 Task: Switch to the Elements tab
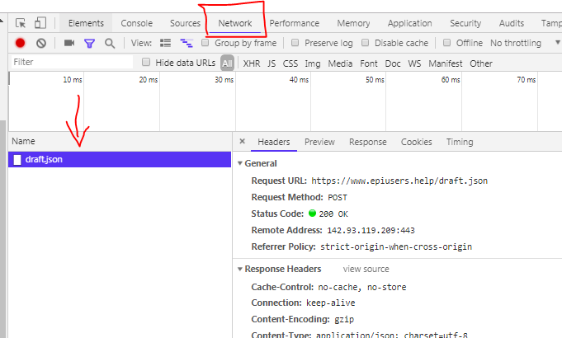point(86,23)
